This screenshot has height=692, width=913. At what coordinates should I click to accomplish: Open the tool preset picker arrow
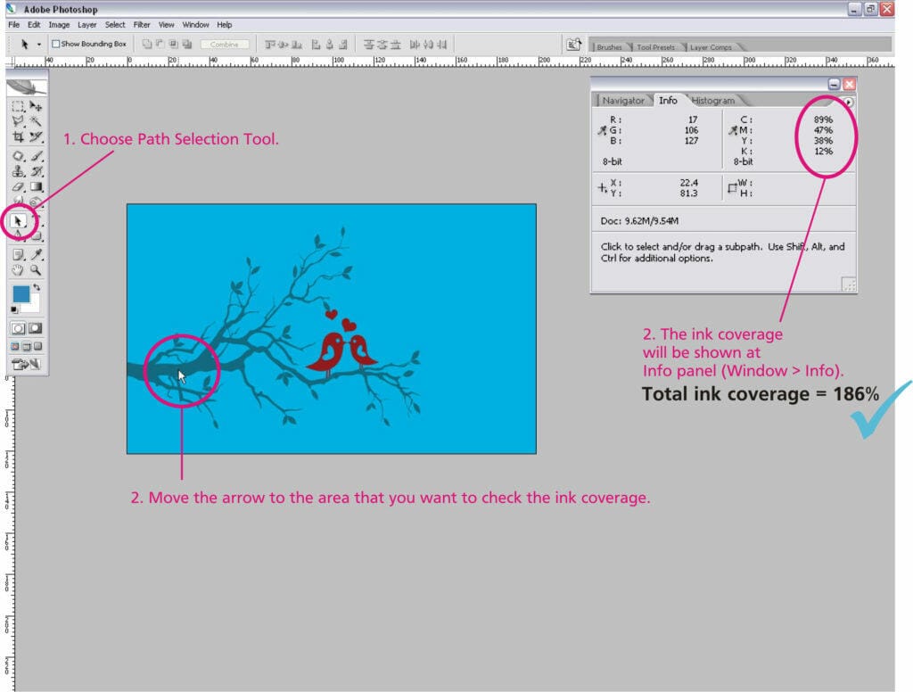38,44
